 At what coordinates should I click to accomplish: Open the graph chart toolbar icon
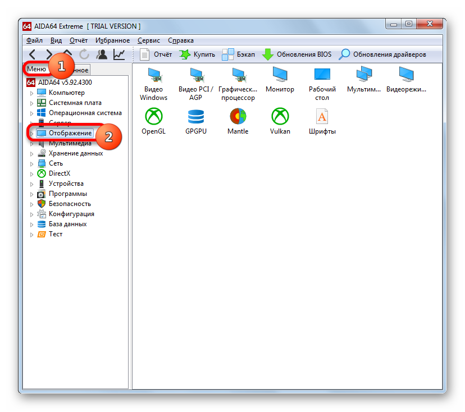(119, 54)
